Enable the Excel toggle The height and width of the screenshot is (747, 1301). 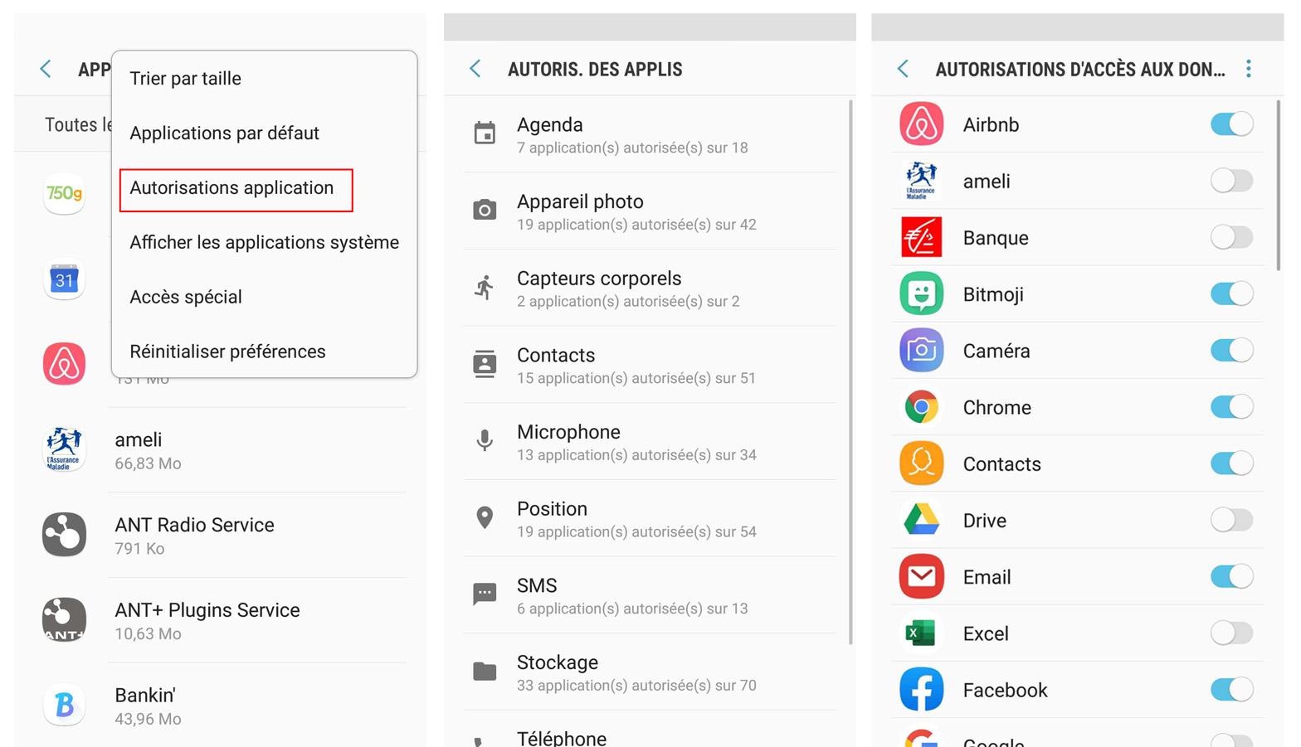click(x=1232, y=633)
